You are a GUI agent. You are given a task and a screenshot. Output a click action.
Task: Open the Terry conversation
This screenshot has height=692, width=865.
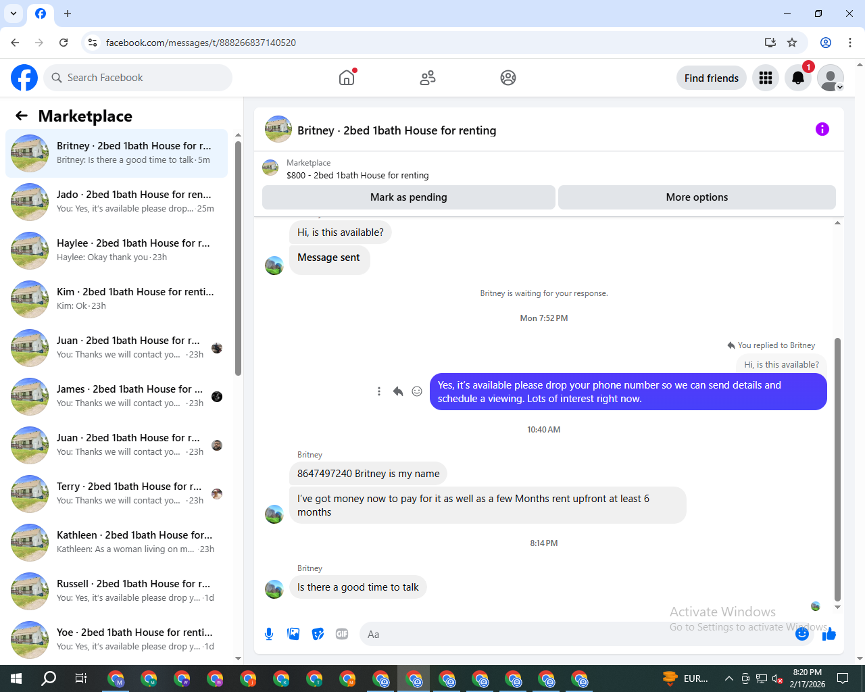117,494
